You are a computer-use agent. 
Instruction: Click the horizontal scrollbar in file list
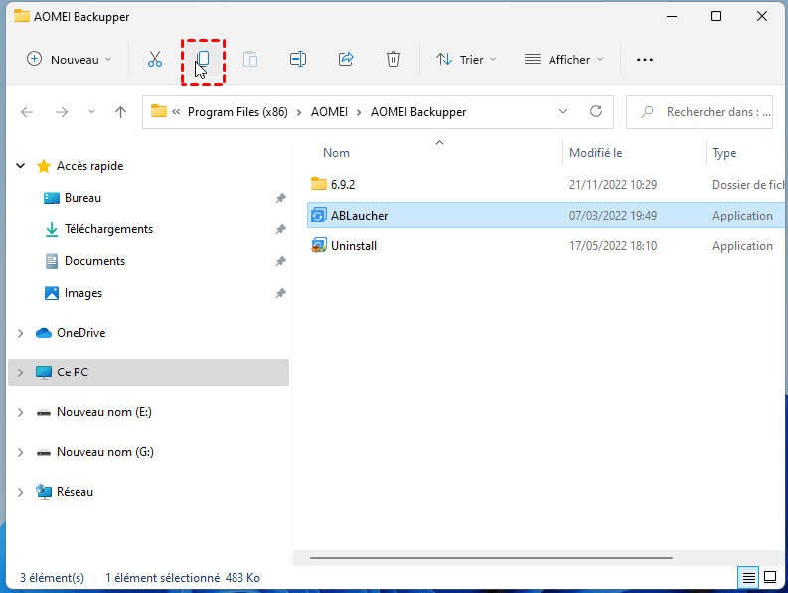[x=491, y=558]
